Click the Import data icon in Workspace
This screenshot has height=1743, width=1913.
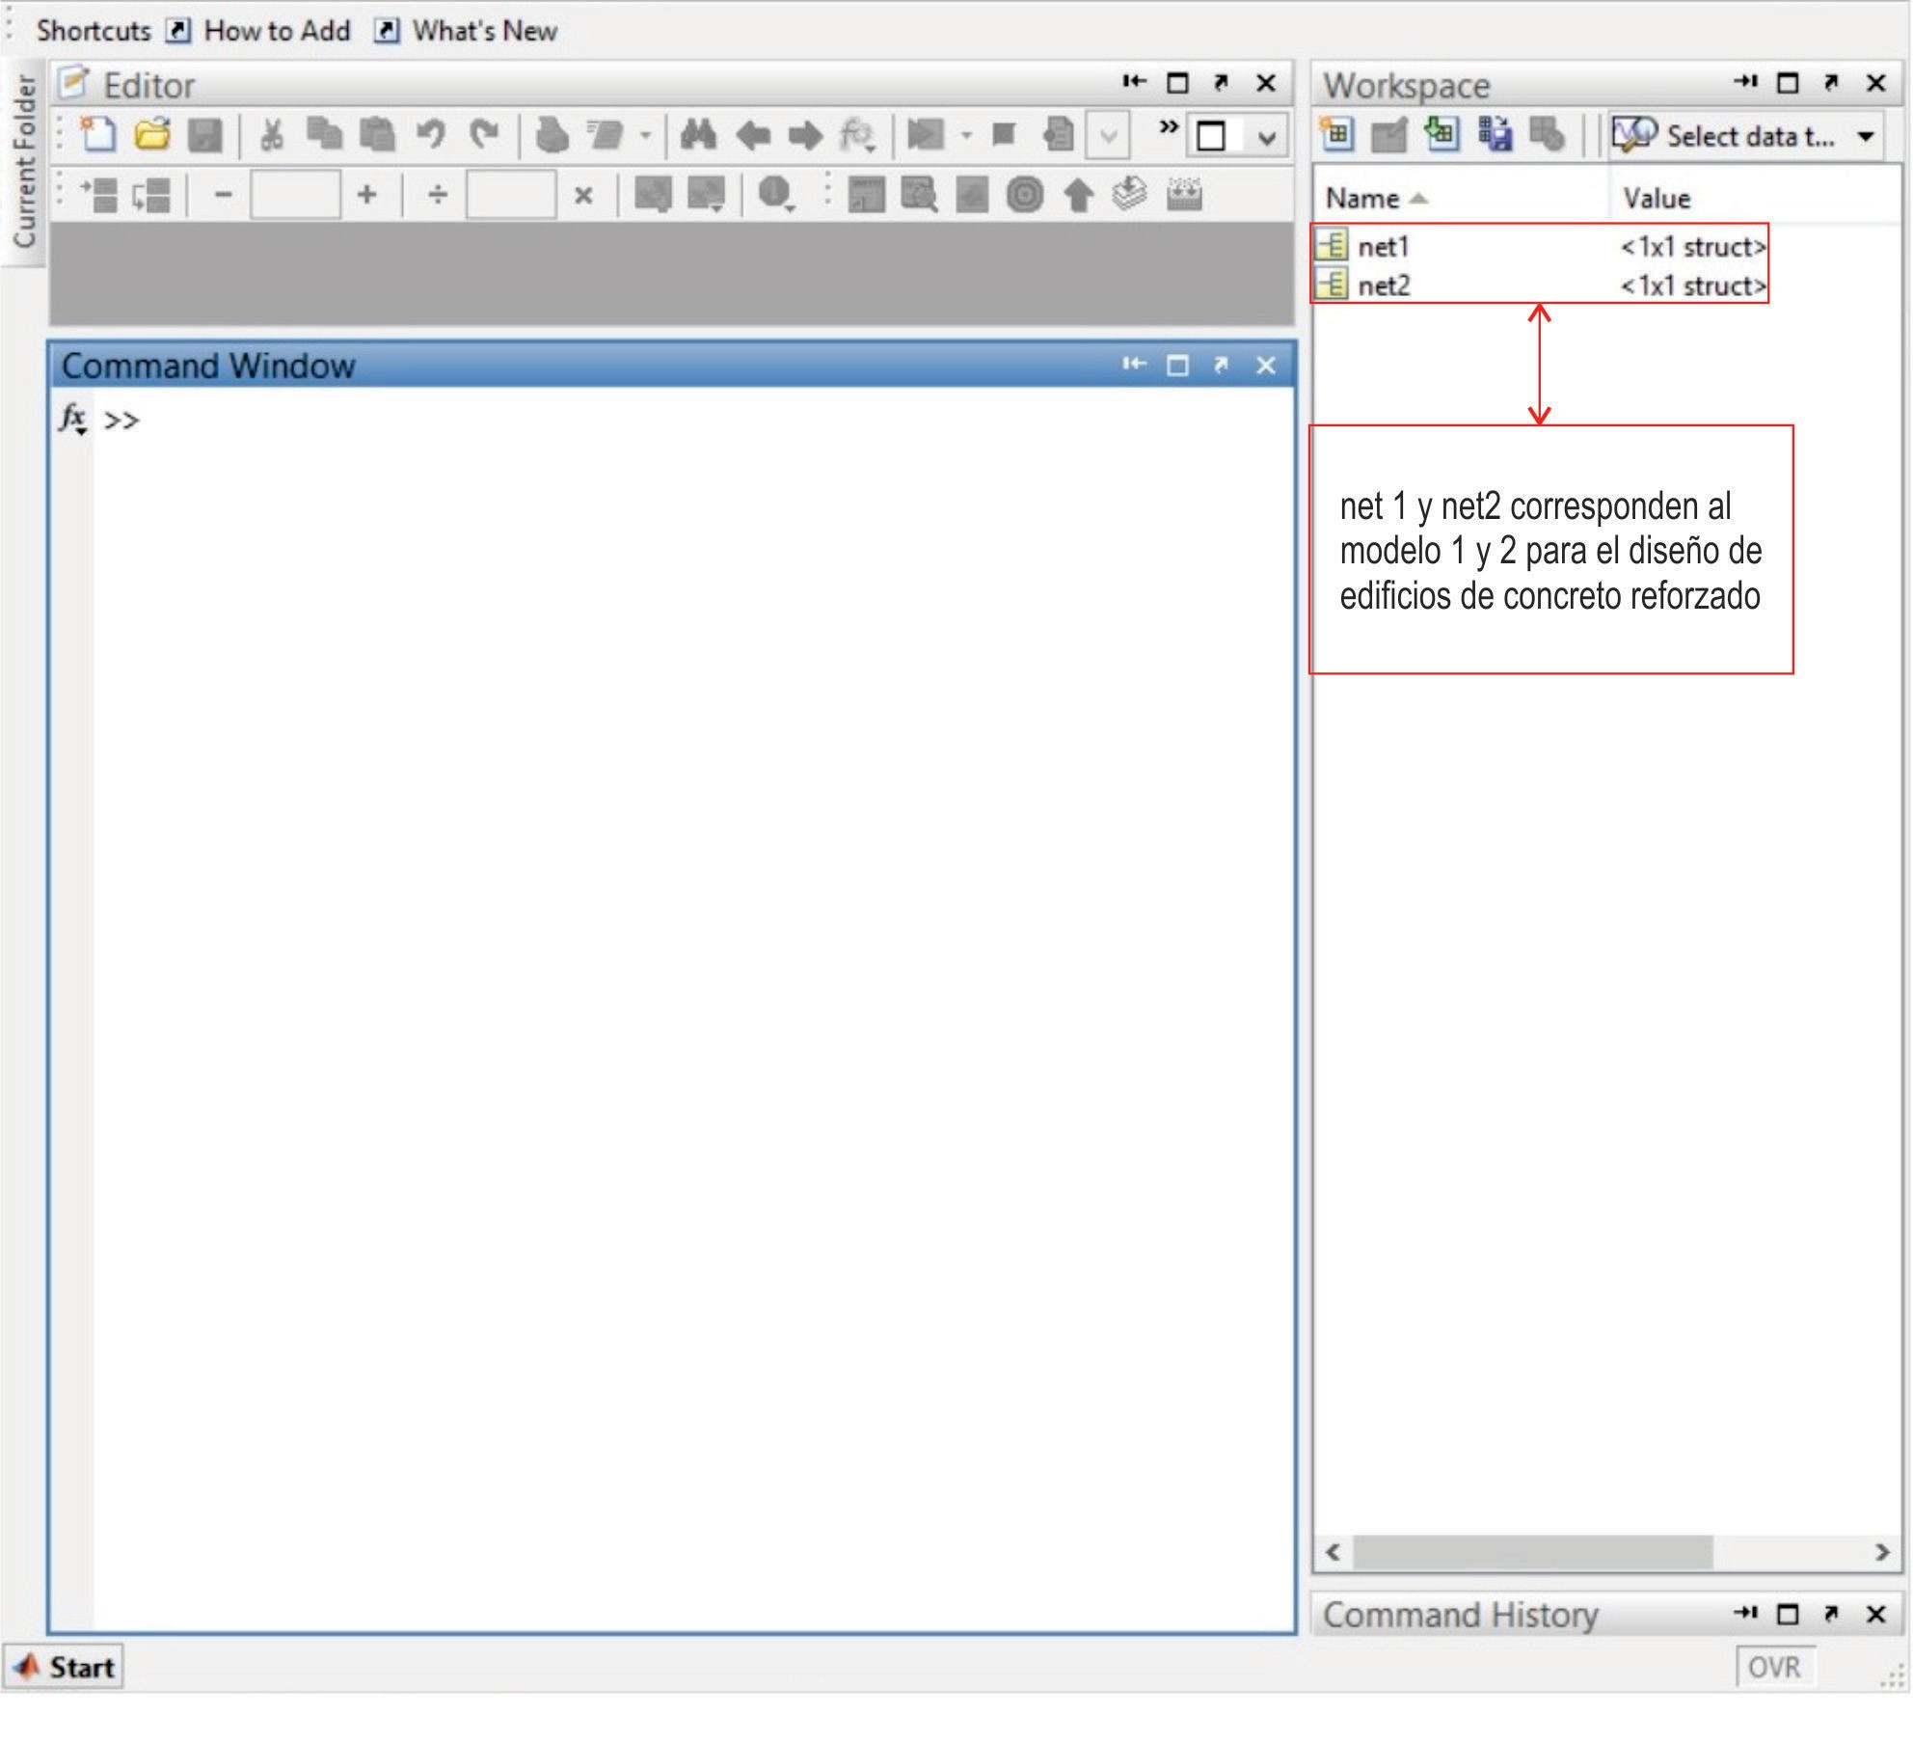click(x=1441, y=135)
